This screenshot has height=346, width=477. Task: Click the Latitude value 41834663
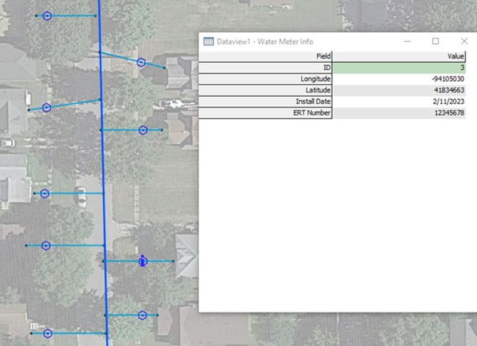(398, 90)
